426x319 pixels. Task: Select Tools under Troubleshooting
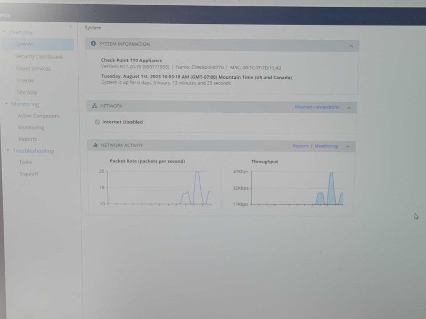coord(26,162)
